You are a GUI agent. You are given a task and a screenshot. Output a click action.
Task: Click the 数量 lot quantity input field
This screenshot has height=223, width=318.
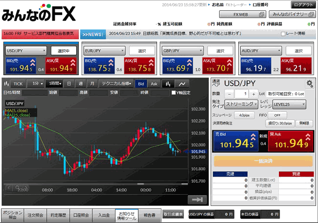pos(241,94)
